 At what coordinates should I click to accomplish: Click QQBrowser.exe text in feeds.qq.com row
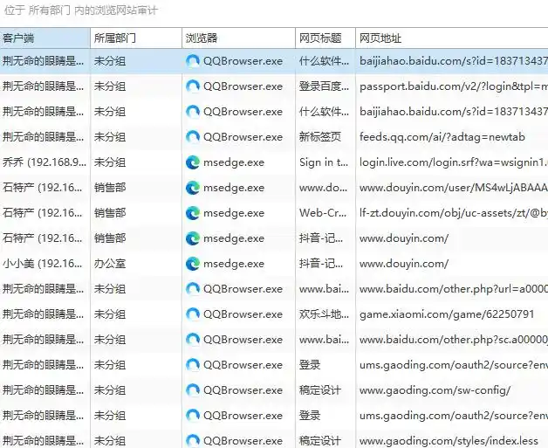pyautogui.click(x=243, y=137)
